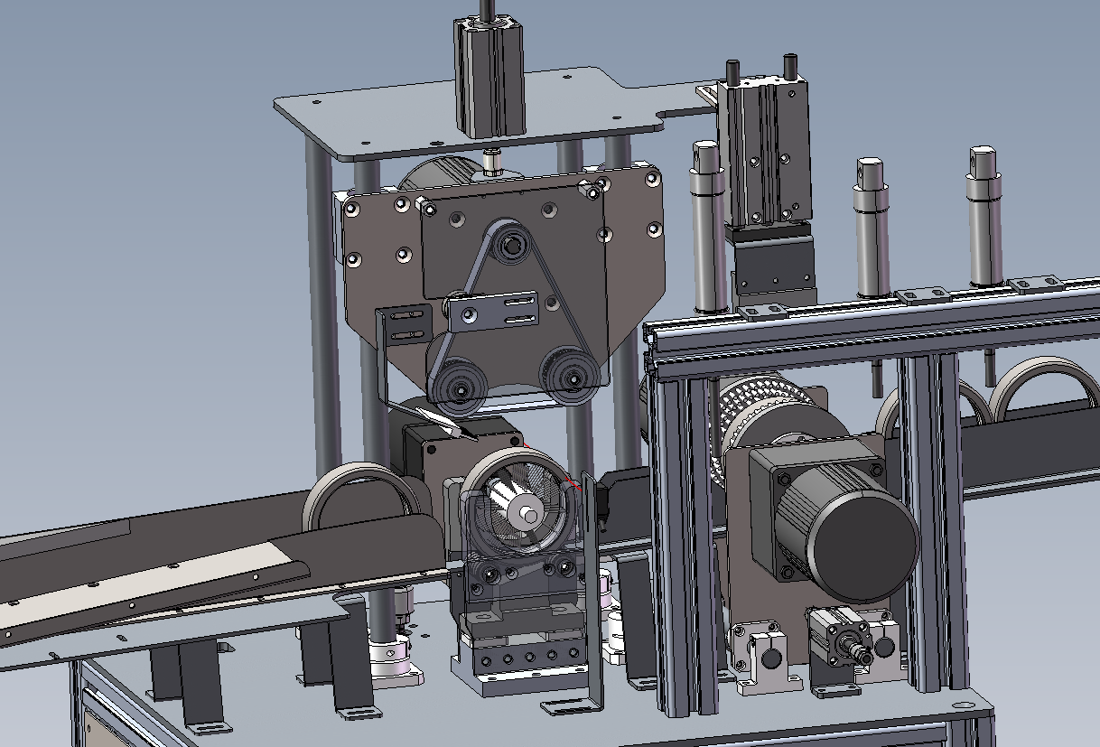1100x747 pixels.
Task: Click the upper belt pulley at triangle apex
Action: tap(513, 244)
